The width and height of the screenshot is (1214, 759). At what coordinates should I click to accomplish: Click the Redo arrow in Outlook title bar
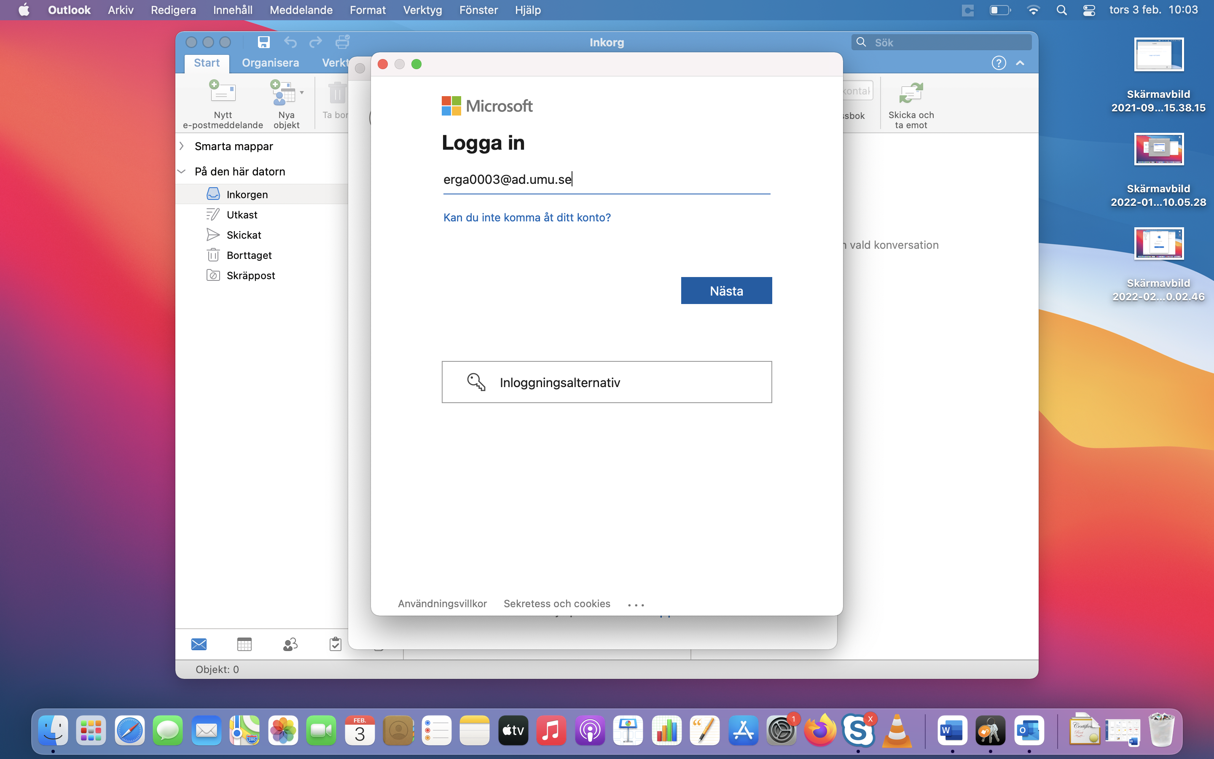(316, 42)
